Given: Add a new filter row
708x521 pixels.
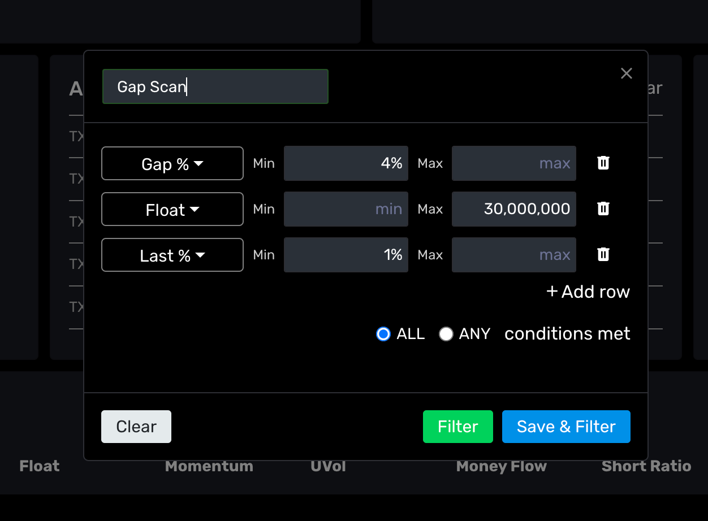Looking at the screenshot, I should tap(588, 292).
